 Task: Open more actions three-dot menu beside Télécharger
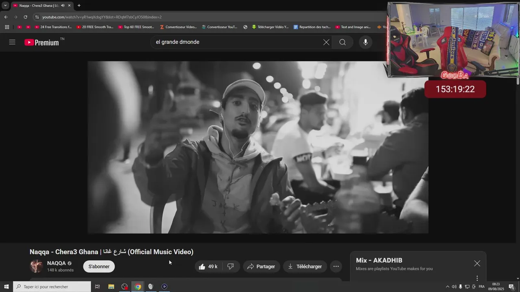[x=336, y=266]
